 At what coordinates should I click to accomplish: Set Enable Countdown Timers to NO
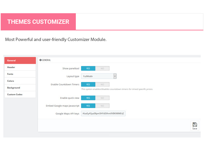coord(102,84)
